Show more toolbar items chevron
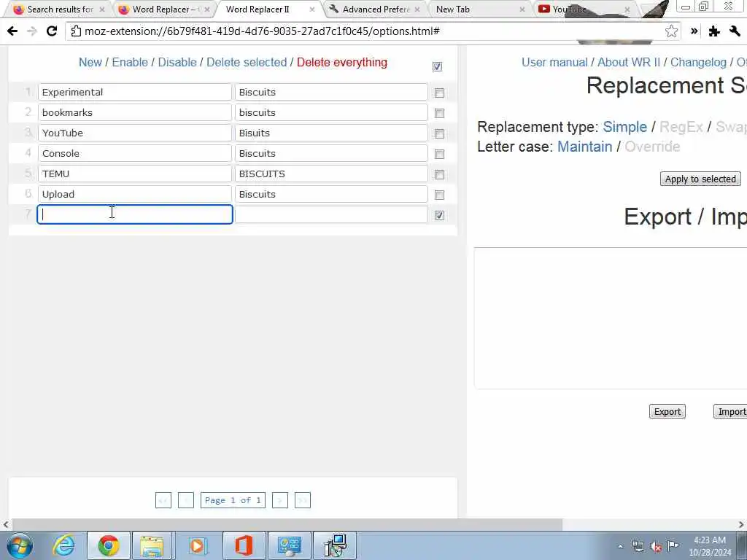747x560 pixels. (694, 31)
